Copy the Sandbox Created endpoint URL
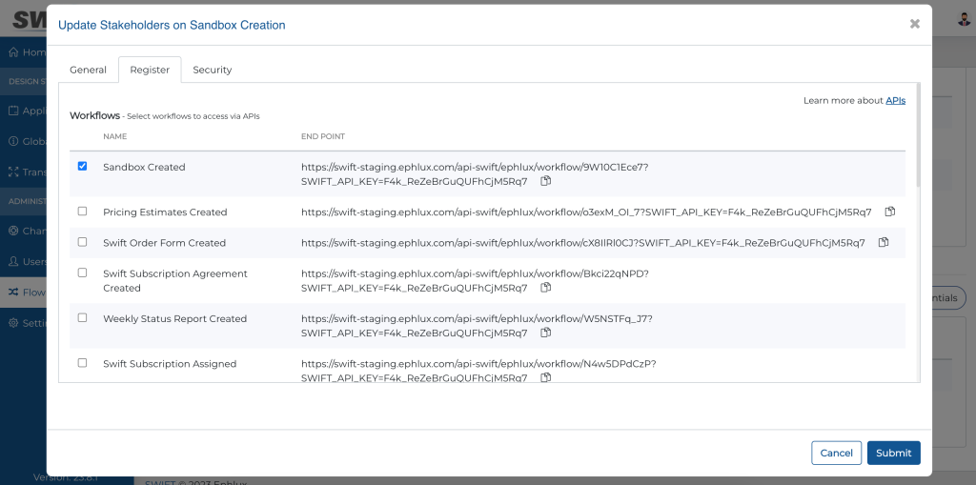 pos(546,181)
